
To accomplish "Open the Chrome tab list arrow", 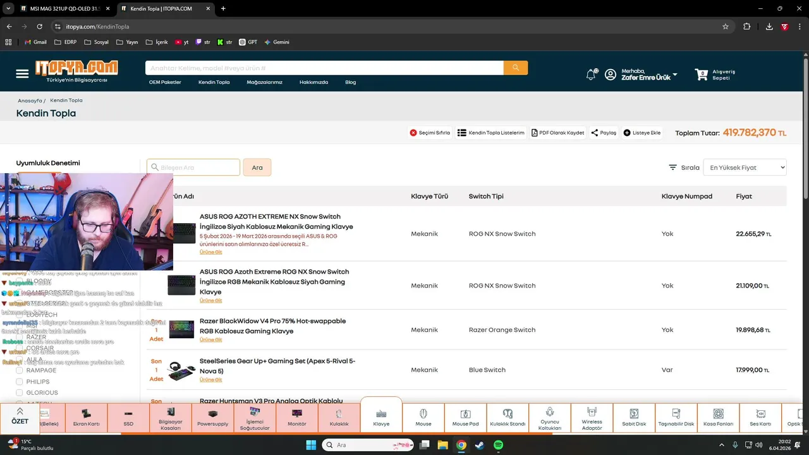I will click(8, 9).
